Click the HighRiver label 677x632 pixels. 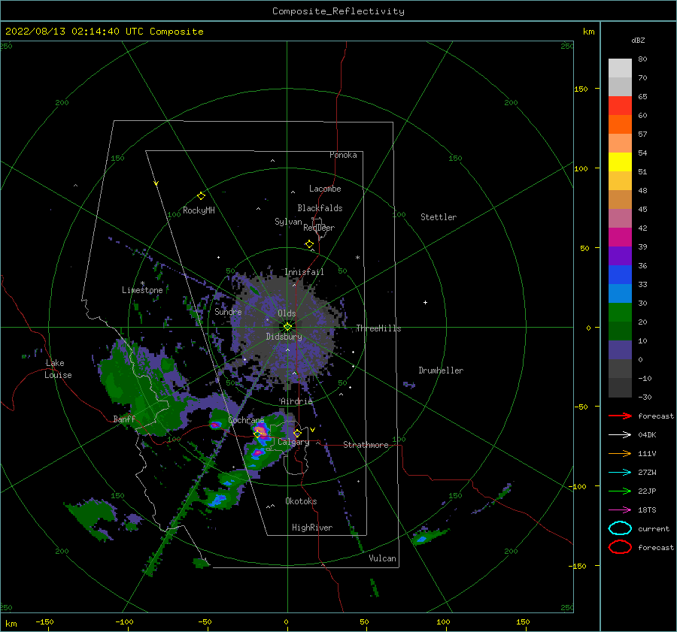(x=312, y=528)
